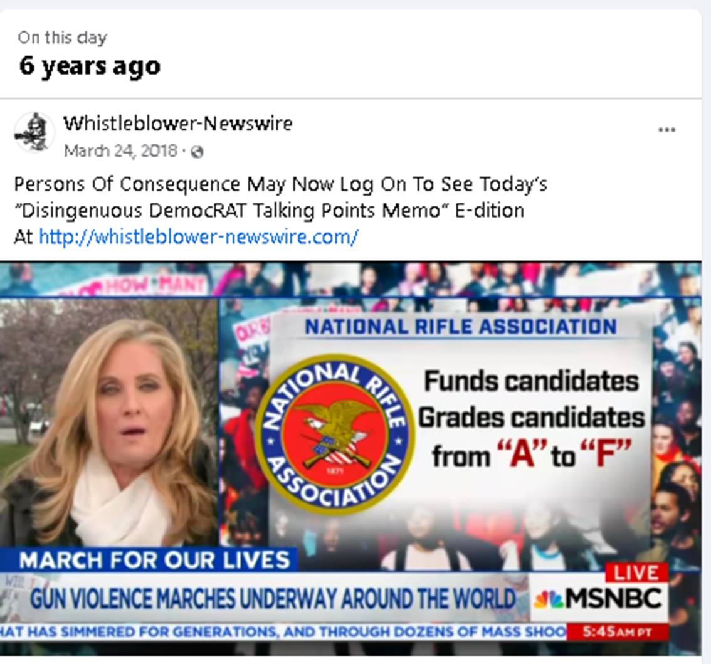
Task: Click the scrolling blue news ticker
Action: pos(283,631)
